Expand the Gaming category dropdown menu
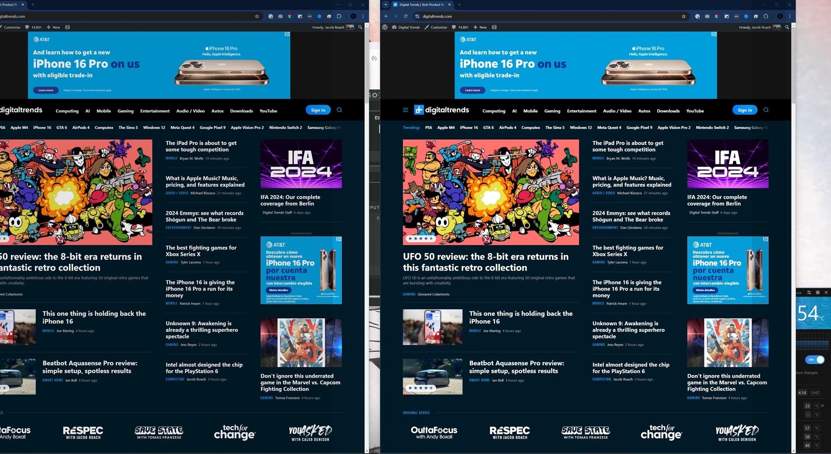This screenshot has height=454, width=831. coord(552,111)
